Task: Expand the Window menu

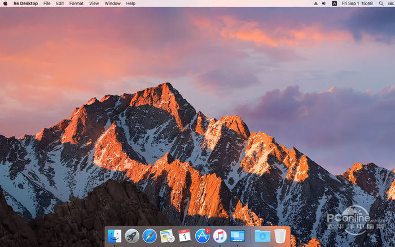Action: pyautogui.click(x=112, y=3)
